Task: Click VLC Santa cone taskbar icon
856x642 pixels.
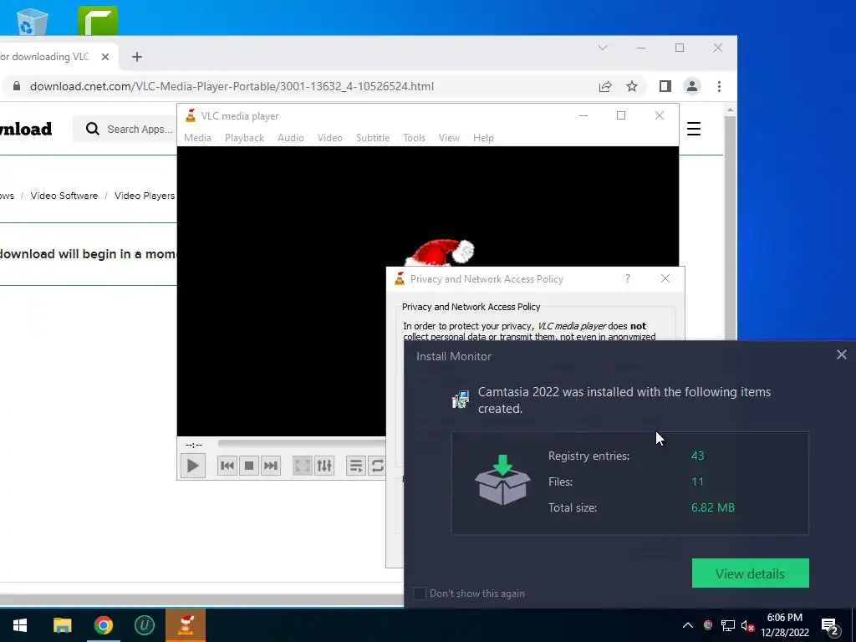Action: (x=186, y=625)
